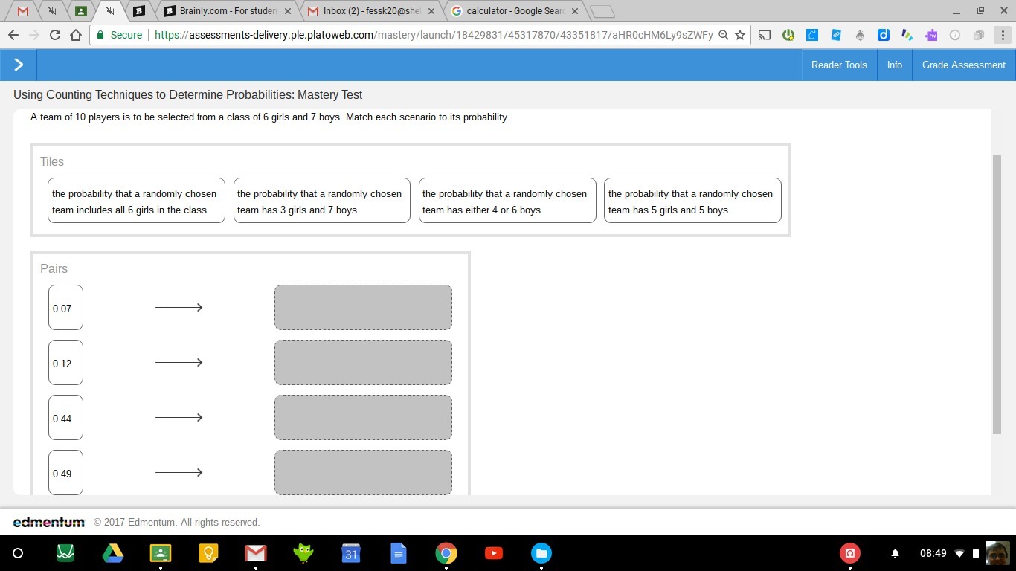Open Google Drive from the shelf
The height and width of the screenshot is (571, 1016).
pos(113,553)
